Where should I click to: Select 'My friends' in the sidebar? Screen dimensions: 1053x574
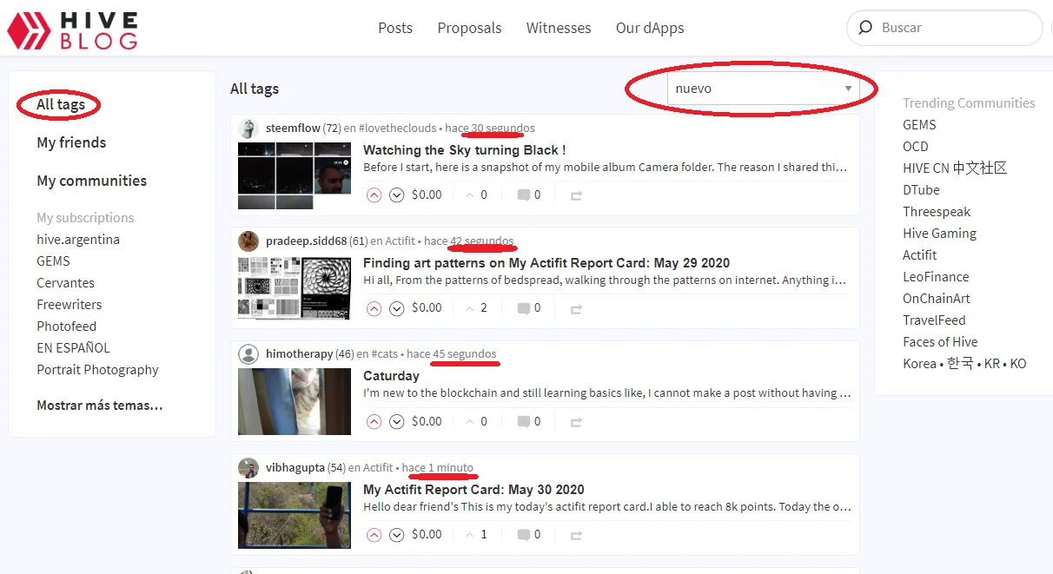click(x=71, y=142)
